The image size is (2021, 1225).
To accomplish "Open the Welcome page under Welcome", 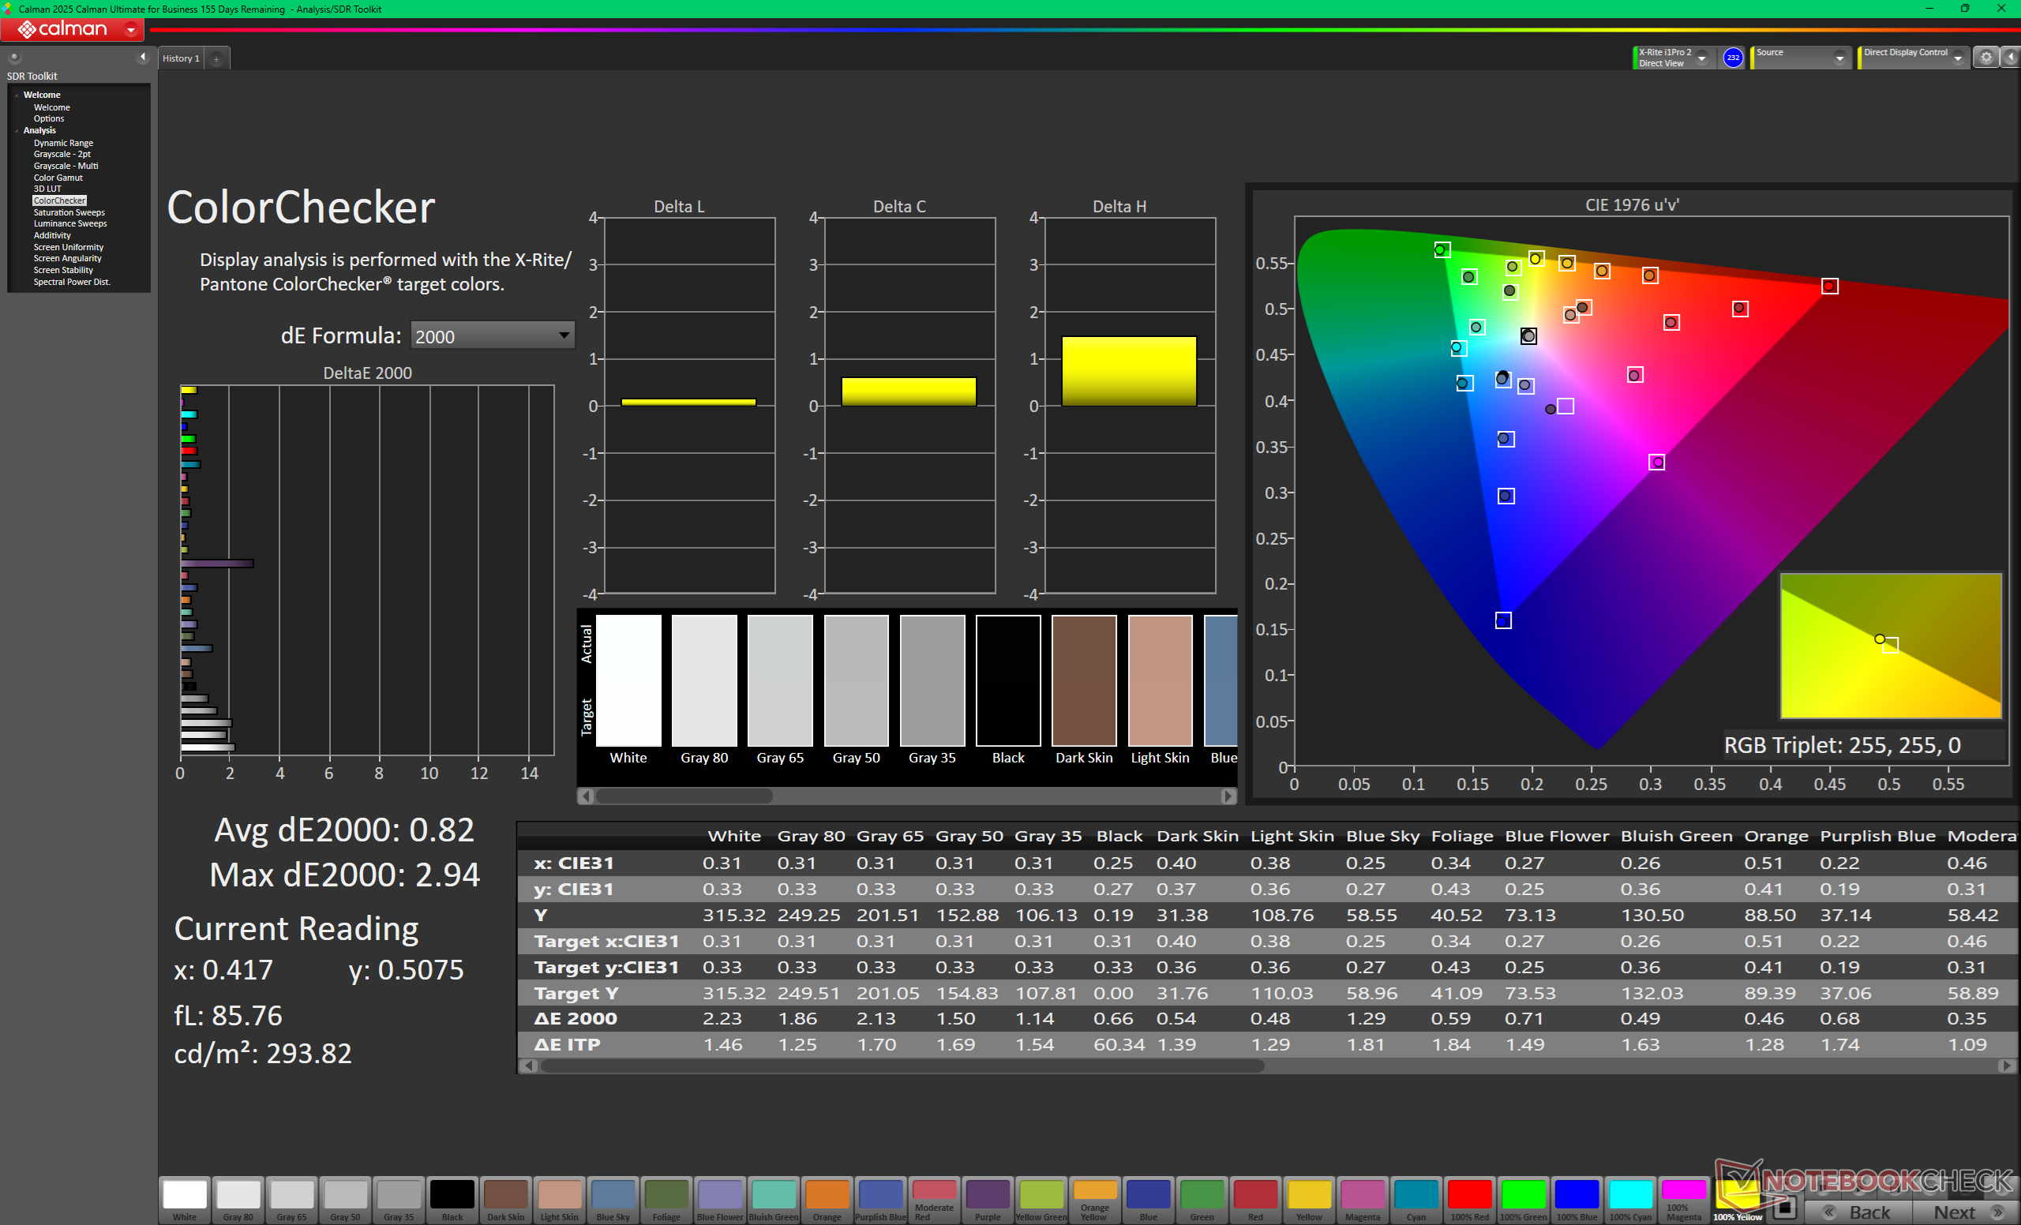I will tap(51, 107).
